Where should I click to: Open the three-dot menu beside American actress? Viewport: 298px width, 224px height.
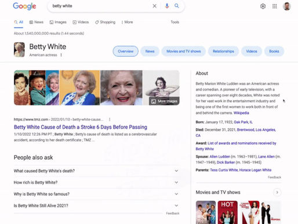click(x=61, y=55)
